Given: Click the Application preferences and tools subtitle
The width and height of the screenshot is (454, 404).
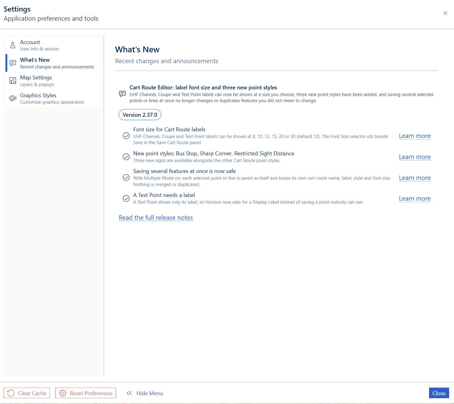Looking at the screenshot, I should [x=51, y=19].
